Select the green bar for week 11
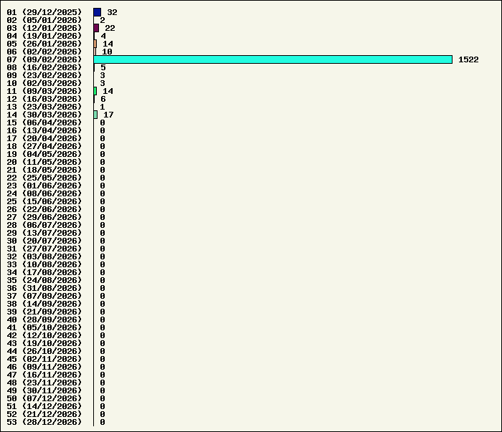Image resolution: width=502 pixels, height=432 pixels. [95, 91]
